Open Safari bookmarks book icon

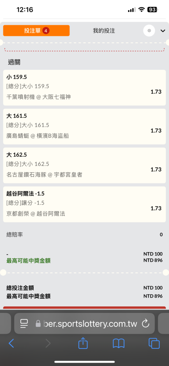point(119,344)
